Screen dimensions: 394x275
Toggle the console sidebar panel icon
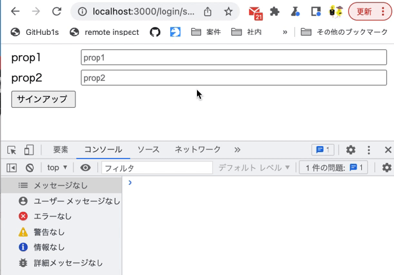pyautogui.click(x=12, y=168)
